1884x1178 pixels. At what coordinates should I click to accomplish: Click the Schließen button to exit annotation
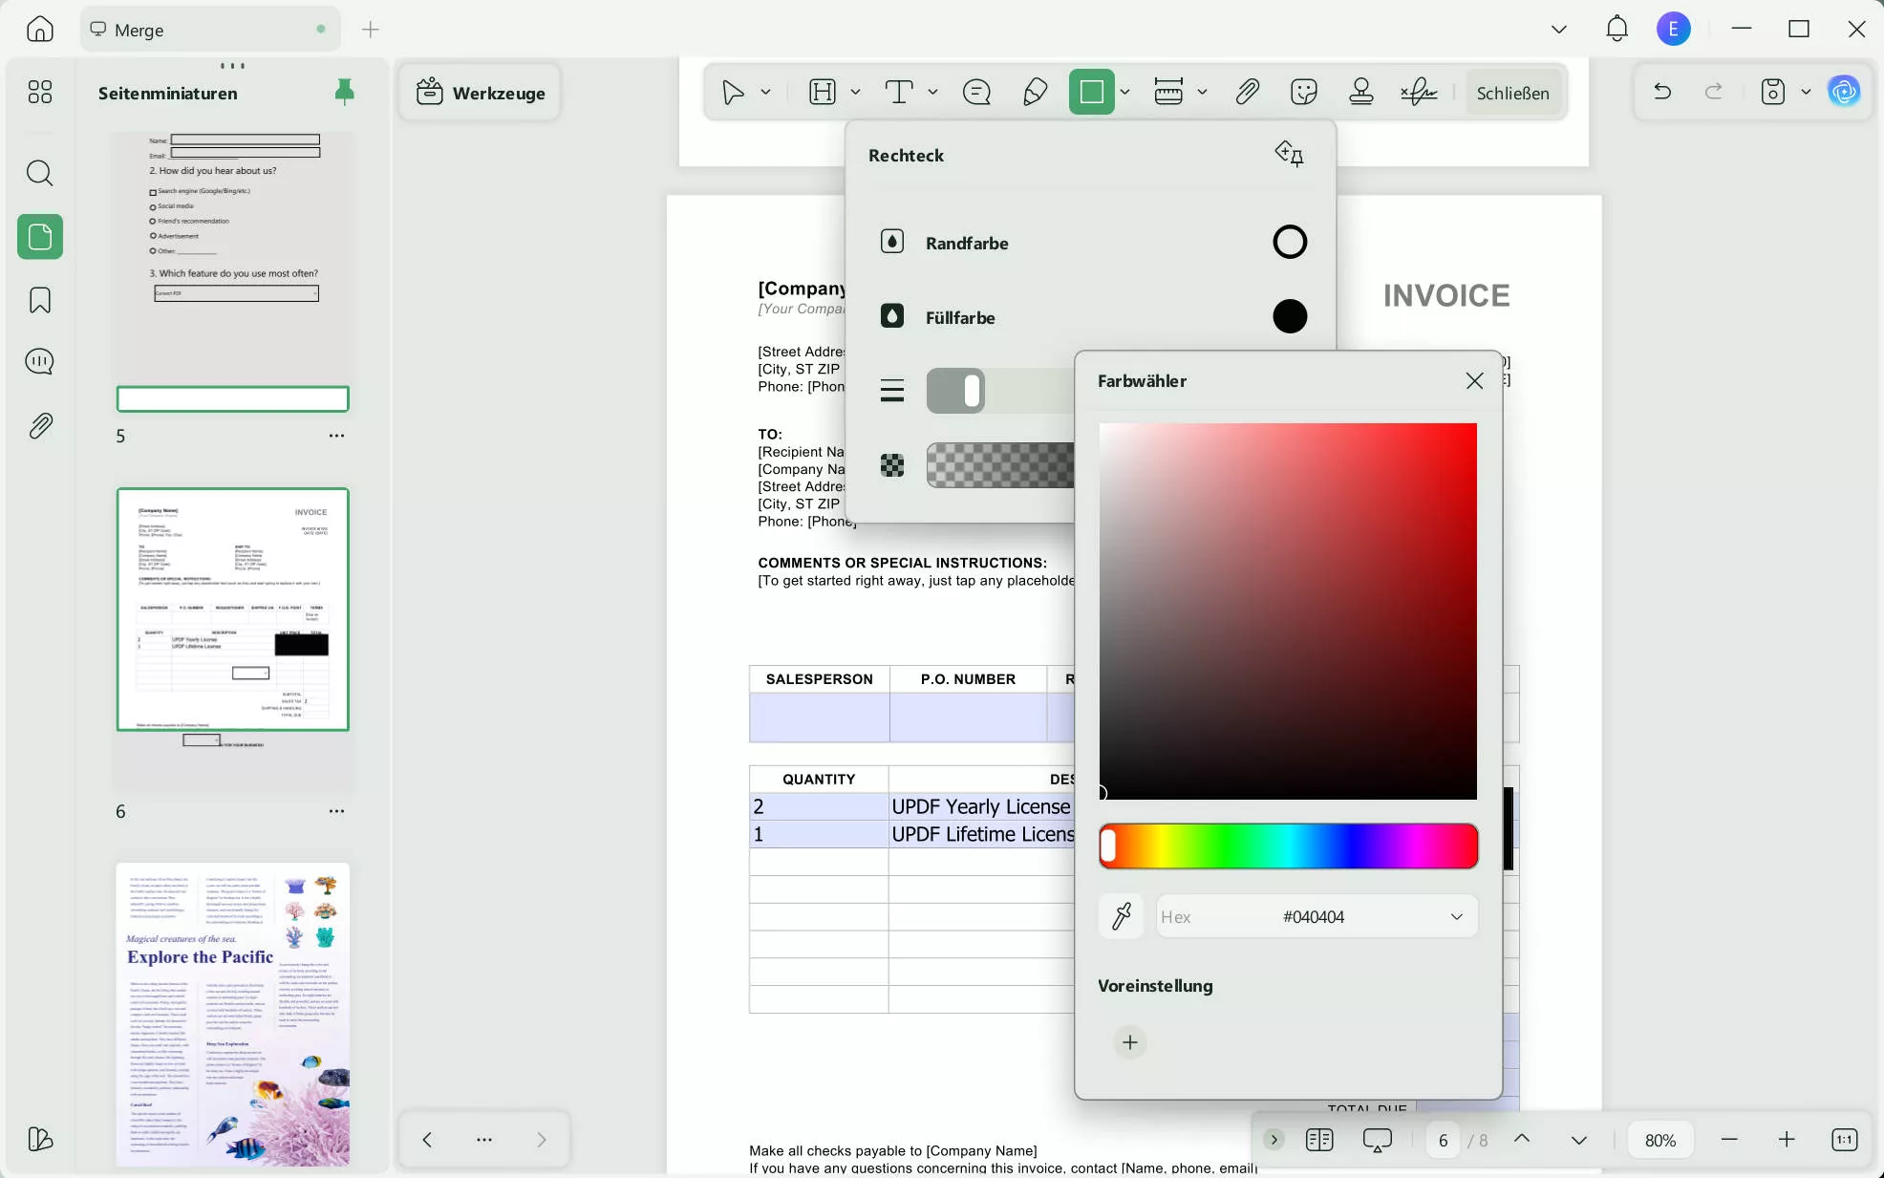[1512, 93]
